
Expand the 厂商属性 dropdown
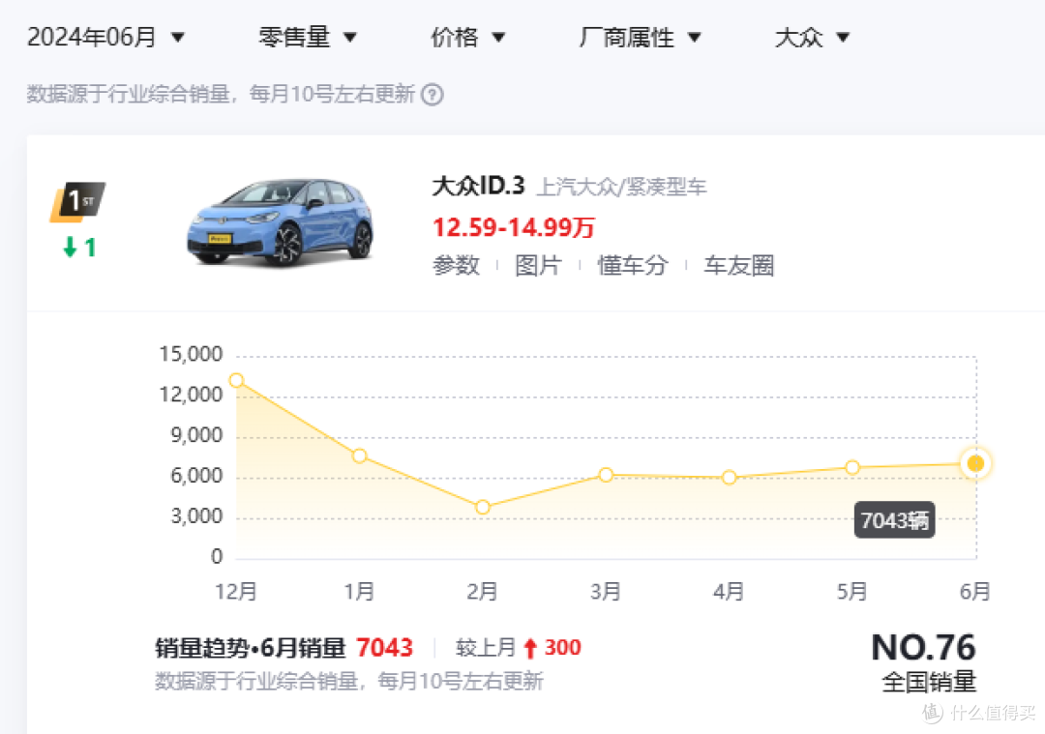pyautogui.click(x=640, y=37)
